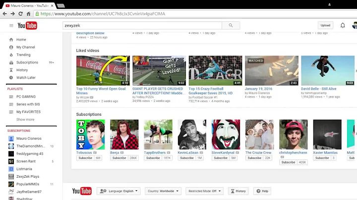The image size is (357, 200).
Task: Open the watched January 19 video thumbnail
Action: point(272,71)
